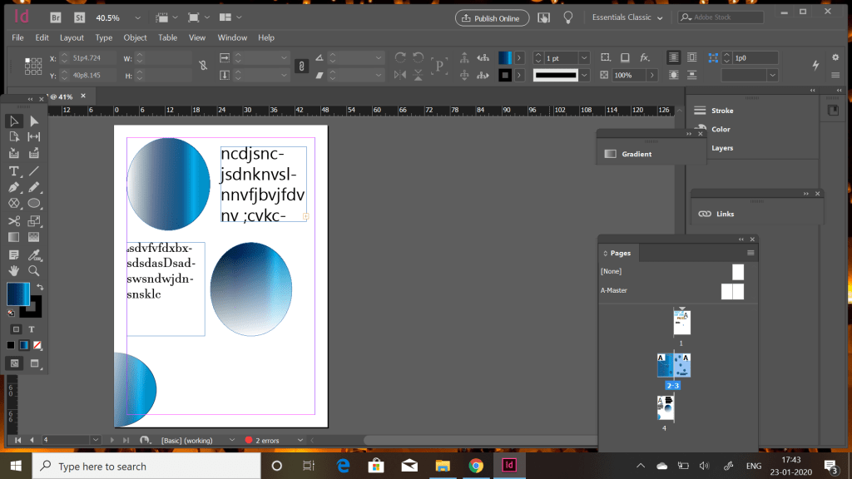Image resolution: width=852 pixels, height=479 pixels.
Task: Click the gradient fill swatch in toolbox
Action: [17, 294]
